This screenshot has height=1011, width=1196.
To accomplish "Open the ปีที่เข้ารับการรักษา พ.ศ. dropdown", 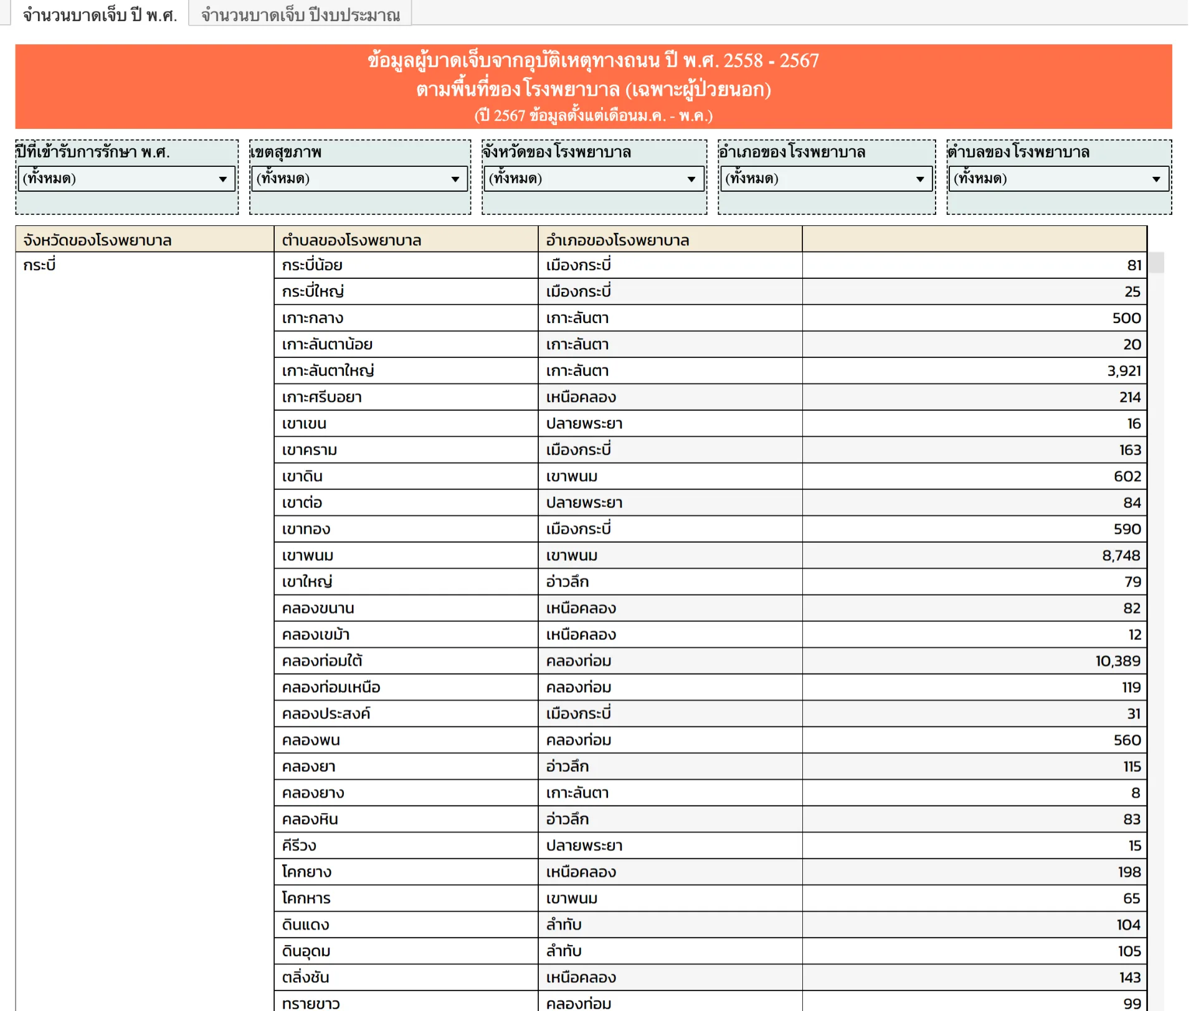I will pyautogui.click(x=126, y=179).
